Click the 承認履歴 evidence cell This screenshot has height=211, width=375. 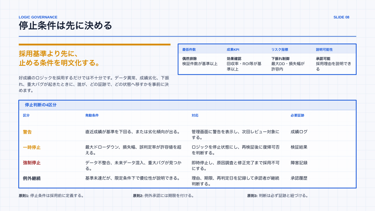click(x=299, y=178)
